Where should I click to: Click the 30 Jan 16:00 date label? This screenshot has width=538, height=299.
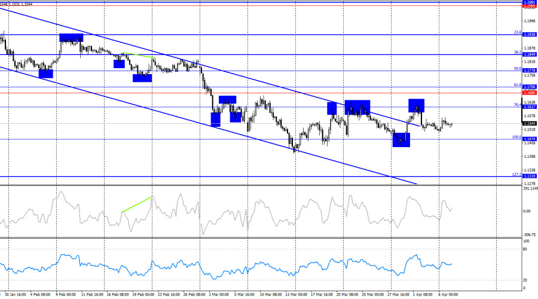tap(15, 295)
